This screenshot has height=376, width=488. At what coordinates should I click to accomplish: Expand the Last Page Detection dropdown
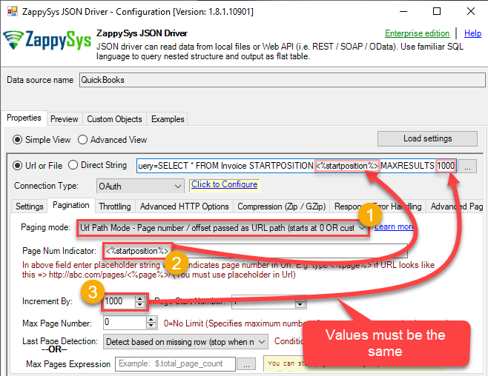click(x=262, y=341)
